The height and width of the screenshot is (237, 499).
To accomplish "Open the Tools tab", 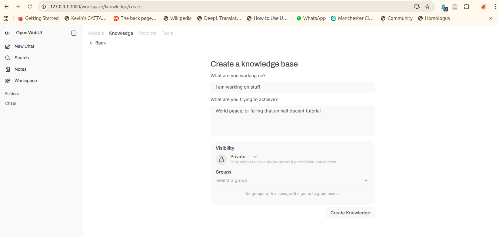I will pos(167,33).
